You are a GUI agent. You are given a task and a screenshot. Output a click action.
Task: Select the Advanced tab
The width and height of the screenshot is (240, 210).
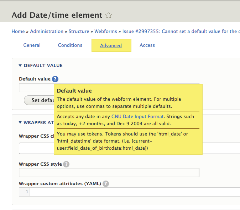[x=111, y=45]
